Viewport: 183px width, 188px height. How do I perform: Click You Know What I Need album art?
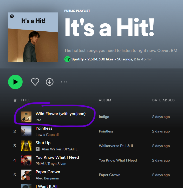click(26, 160)
